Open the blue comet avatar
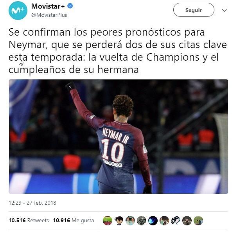This screenshot has height=232, width=239. point(153,221)
